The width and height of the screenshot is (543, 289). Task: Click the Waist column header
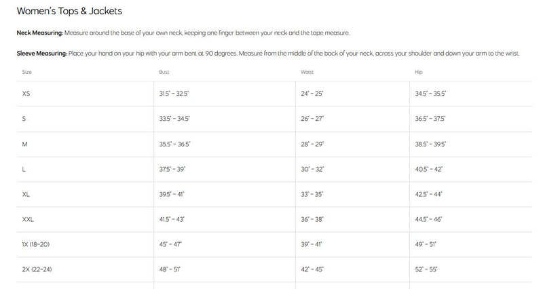[x=307, y=72]
